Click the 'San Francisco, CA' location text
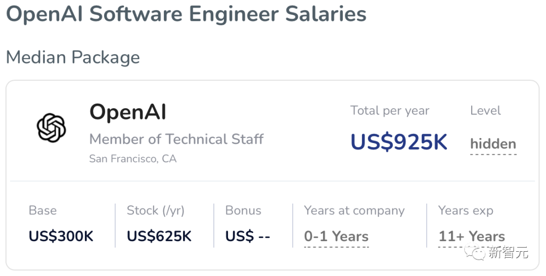 tap(132, 159)
